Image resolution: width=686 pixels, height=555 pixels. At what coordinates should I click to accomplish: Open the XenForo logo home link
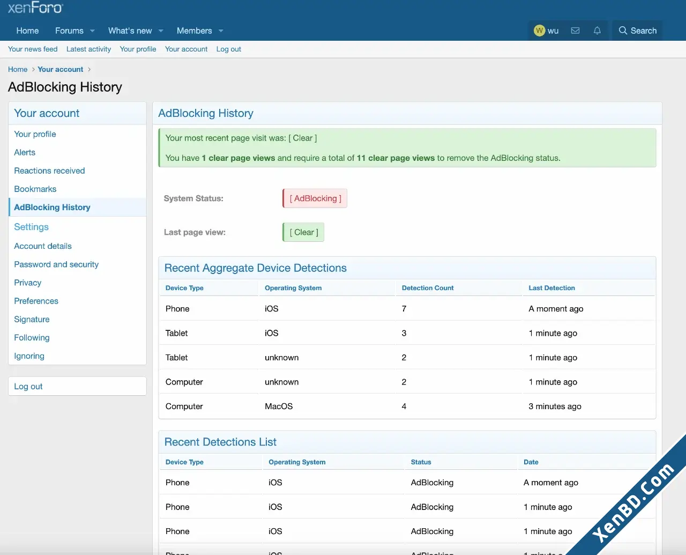pos(35,8)
